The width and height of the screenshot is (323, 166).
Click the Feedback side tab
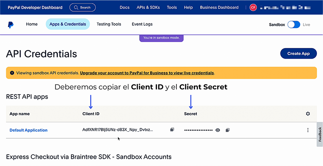tap(320, 134)
